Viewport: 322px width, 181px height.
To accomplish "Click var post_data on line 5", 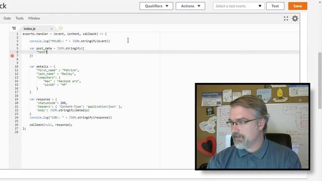I will point(41,48).
